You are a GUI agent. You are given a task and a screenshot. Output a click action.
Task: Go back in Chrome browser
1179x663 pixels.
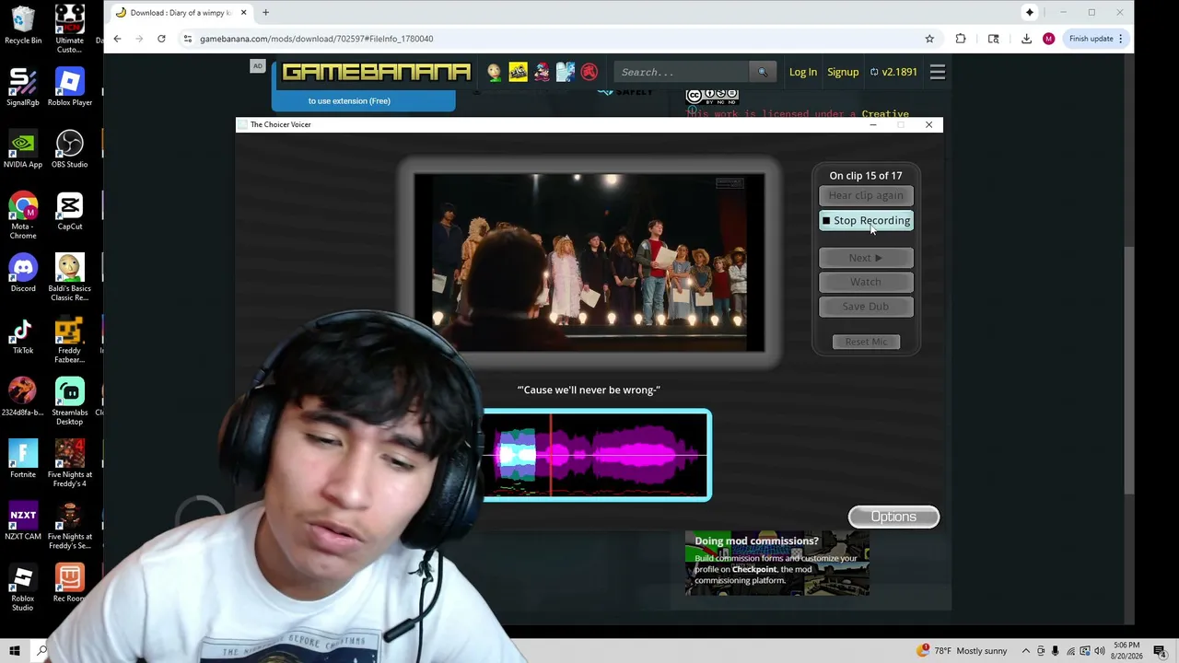pyautogui.click(x=117, y=39)
